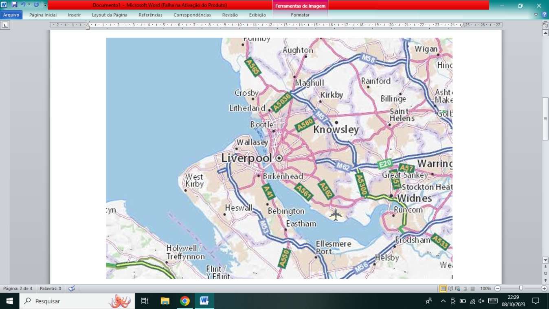This screenshot has height=309, width=549.
Task: Click the Save icon in Quick Access
Action: 14,5
